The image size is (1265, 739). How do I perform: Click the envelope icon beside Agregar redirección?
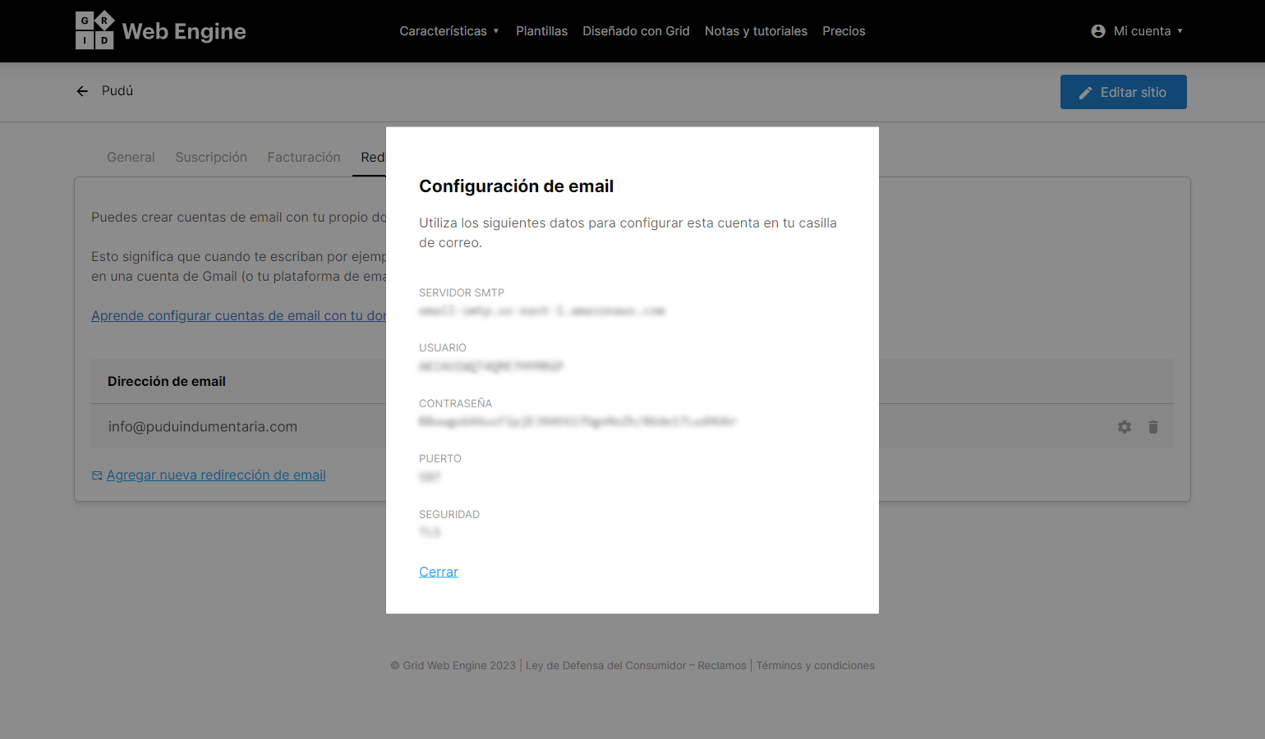[x=97, y=475]
